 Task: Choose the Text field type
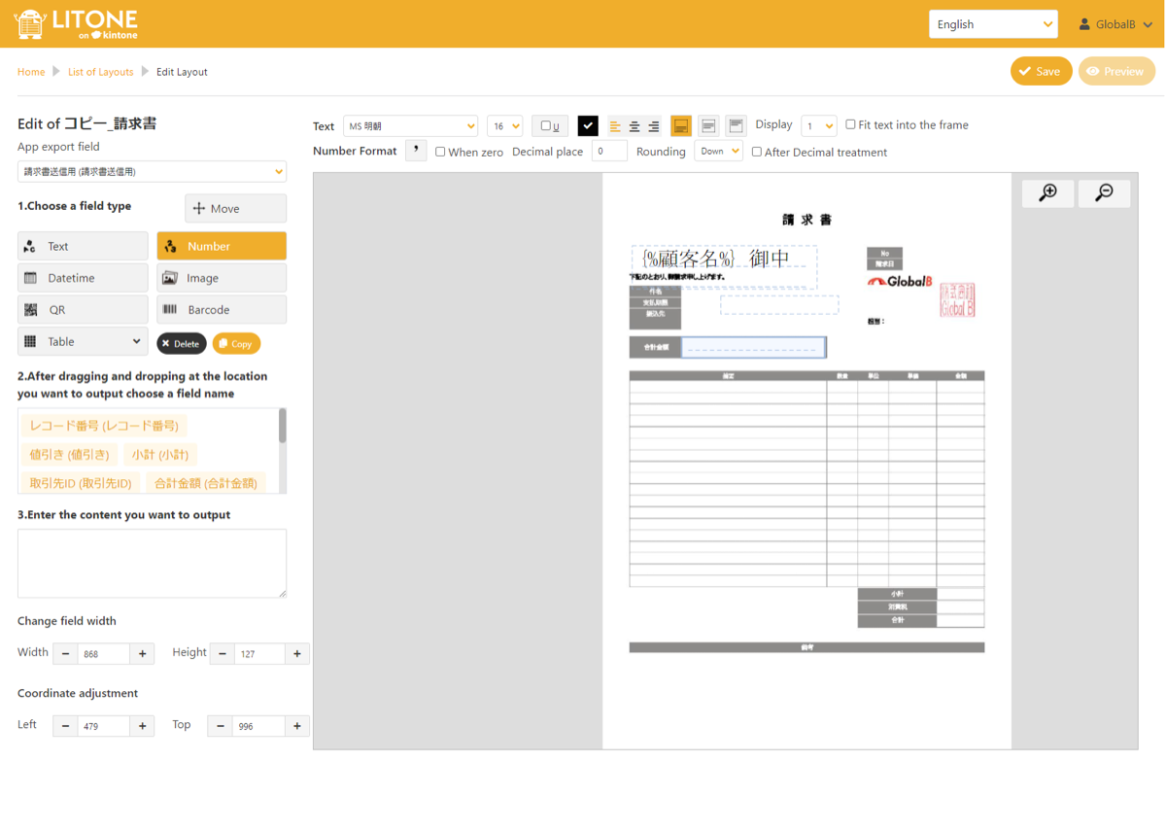click(83, 247)
